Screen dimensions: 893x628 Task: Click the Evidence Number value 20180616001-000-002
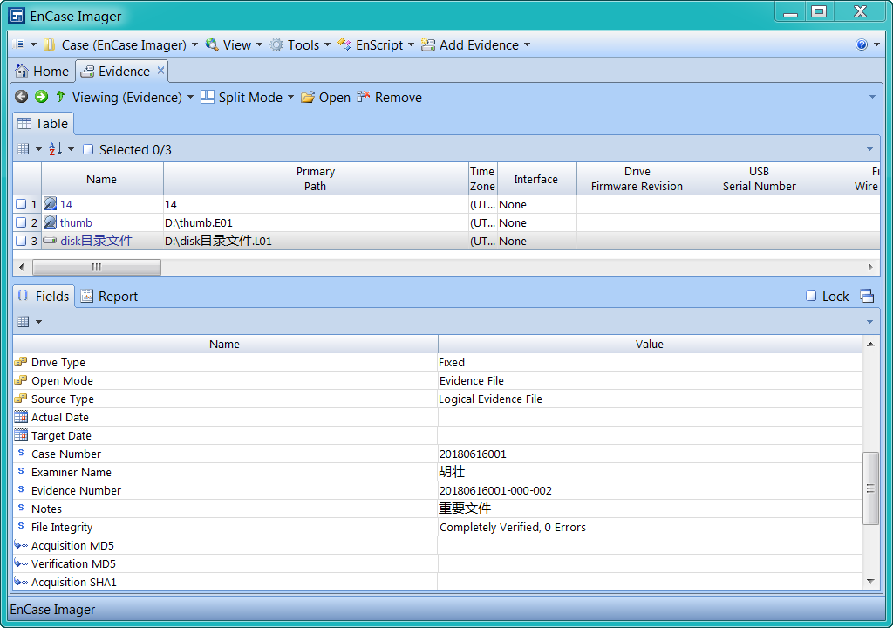pyautogui.click(x=495, y=491)
